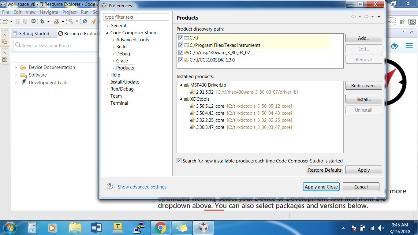Click the Install... button
Viewport: 418px width, 235px height.
coord(364,99)
